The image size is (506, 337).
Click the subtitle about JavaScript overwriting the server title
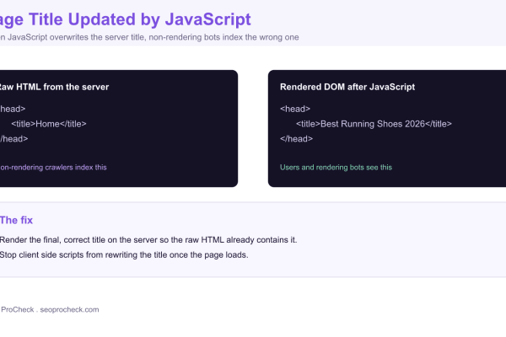149,37
